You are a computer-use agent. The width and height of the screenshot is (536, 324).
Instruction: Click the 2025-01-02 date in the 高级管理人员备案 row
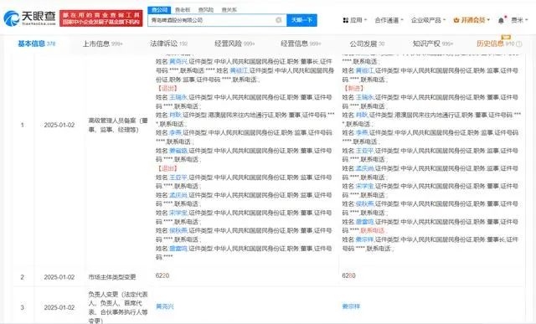point(59,125)
